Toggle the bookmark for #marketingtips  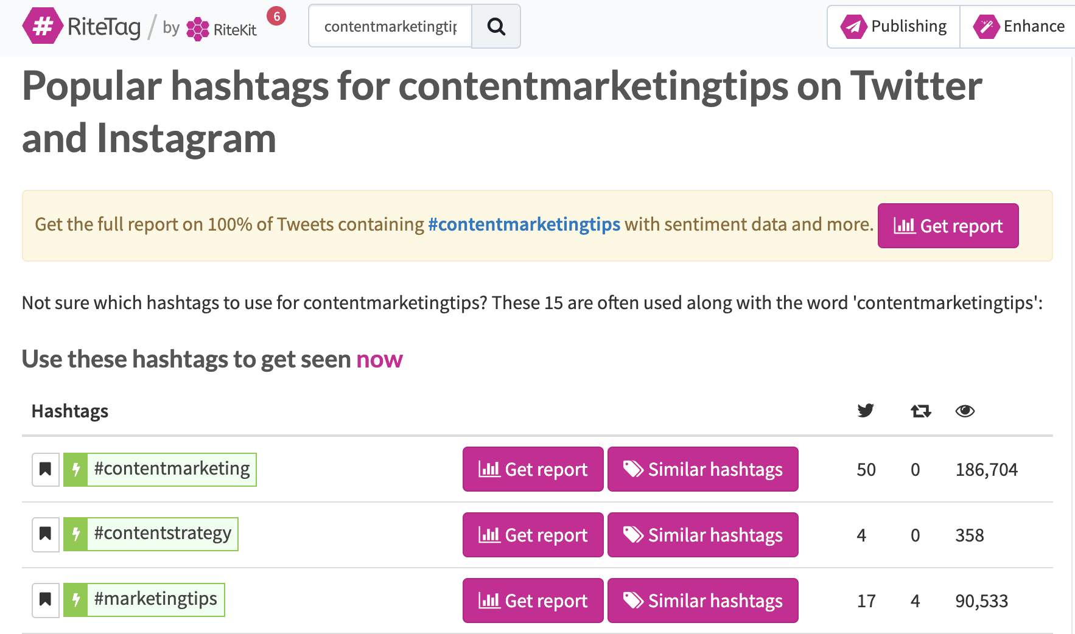click(x=45, y=599)
